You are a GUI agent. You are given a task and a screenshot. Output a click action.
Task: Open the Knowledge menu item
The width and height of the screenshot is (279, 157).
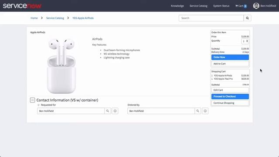coord(177,6)
